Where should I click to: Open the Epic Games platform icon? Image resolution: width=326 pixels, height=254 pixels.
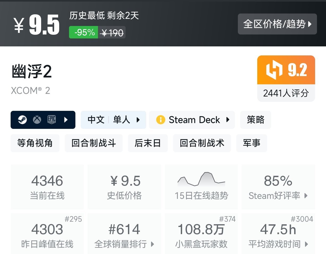(51, 120)
